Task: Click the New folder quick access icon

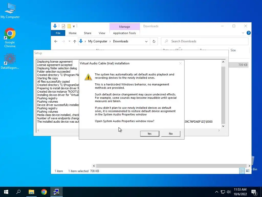Action: (x=69, y=26)
